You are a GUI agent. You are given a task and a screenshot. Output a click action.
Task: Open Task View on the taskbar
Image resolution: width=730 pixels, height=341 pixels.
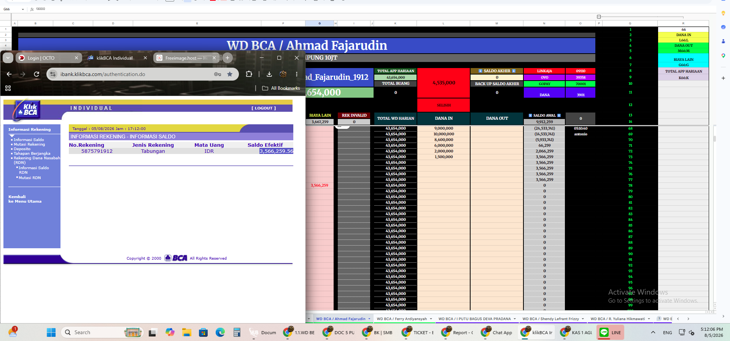(x=153, y=333)
